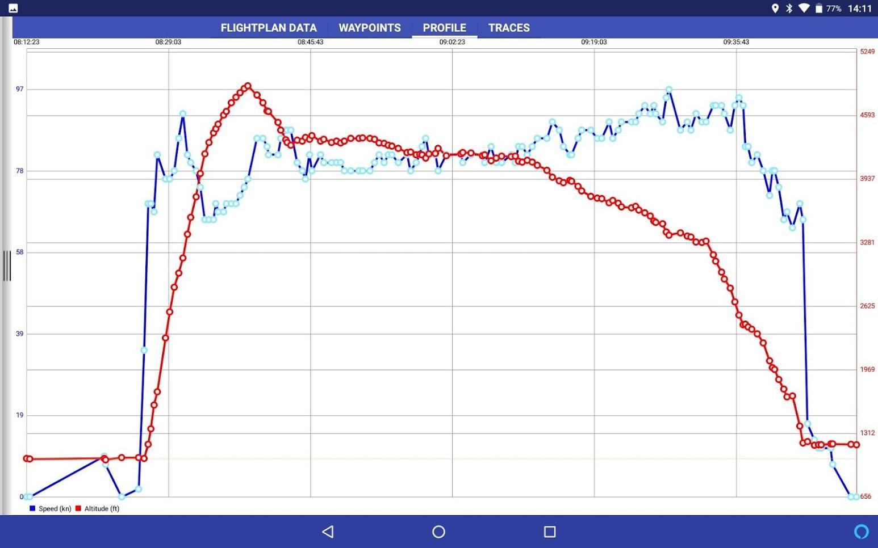Tap the 19 speed axis label
The width and height of the screenshot is (878, 548).
click(x=20, y=415)
